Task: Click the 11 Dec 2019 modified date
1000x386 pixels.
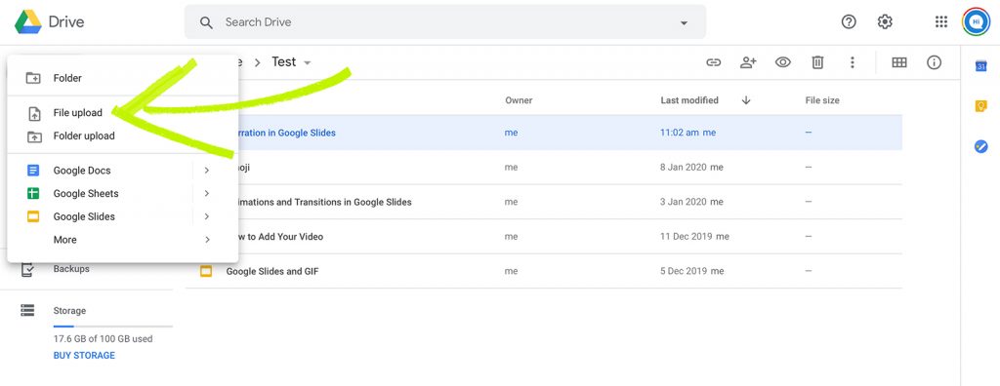Action: point(687,236)
